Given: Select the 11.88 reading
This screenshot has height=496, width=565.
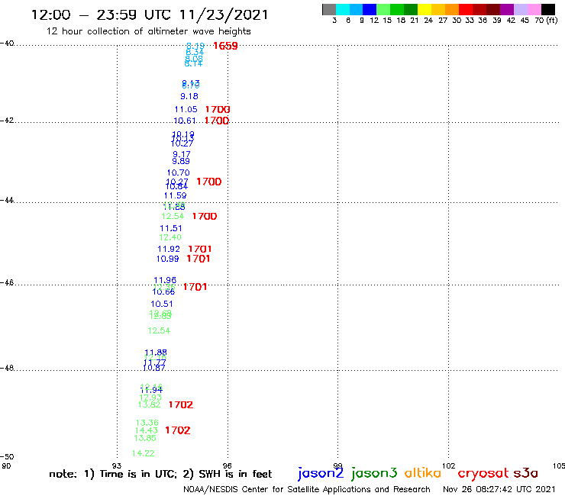Looking at the screenshot, I should pyautogui.click(x=156, y=353).
